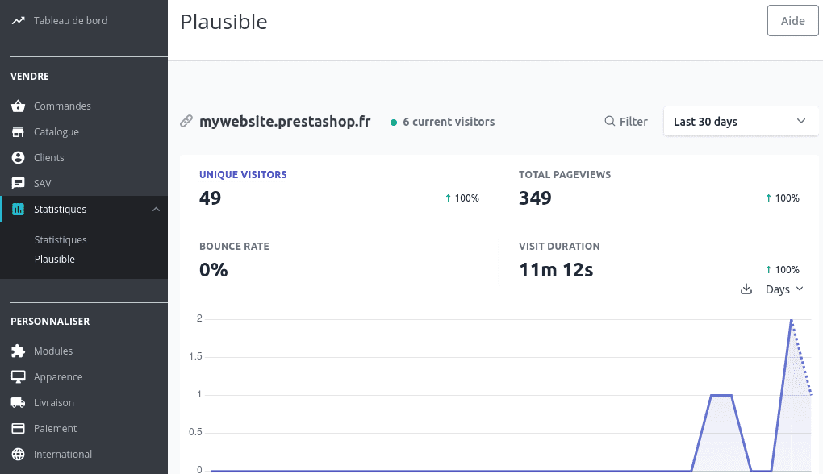Click the Catalogue store icon
The image size is (823, 474).
tap(18, 131)
